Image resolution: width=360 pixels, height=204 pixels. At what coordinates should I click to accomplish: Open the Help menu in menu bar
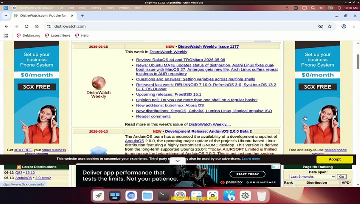138,8
